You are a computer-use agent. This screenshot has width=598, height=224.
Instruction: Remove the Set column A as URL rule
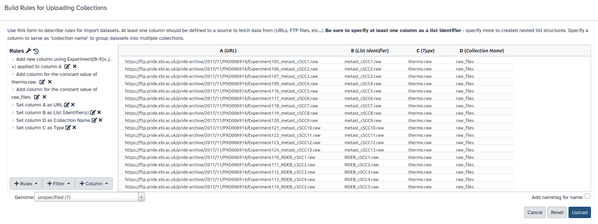tap(73, 105)
